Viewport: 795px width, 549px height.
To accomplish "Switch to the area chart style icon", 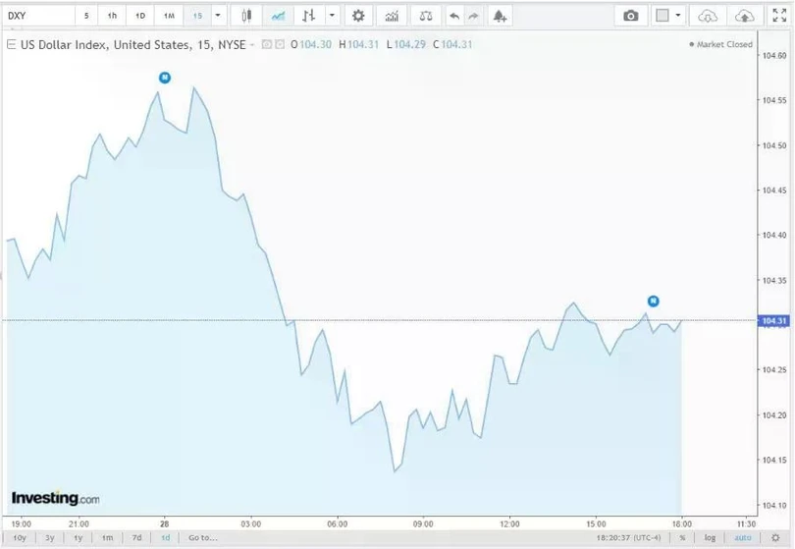I will pyautogui.click(x=278, y=16).
